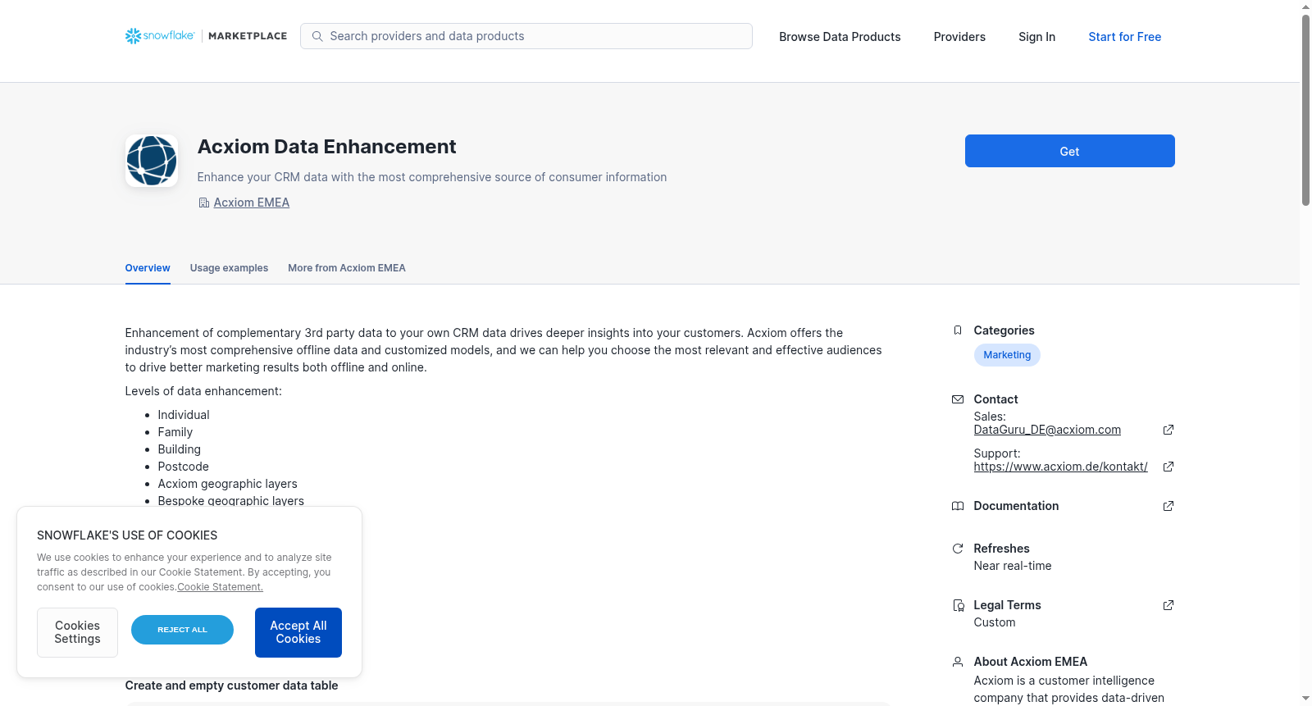
Task: Click 'Building' list item
Action: [180, 449]
